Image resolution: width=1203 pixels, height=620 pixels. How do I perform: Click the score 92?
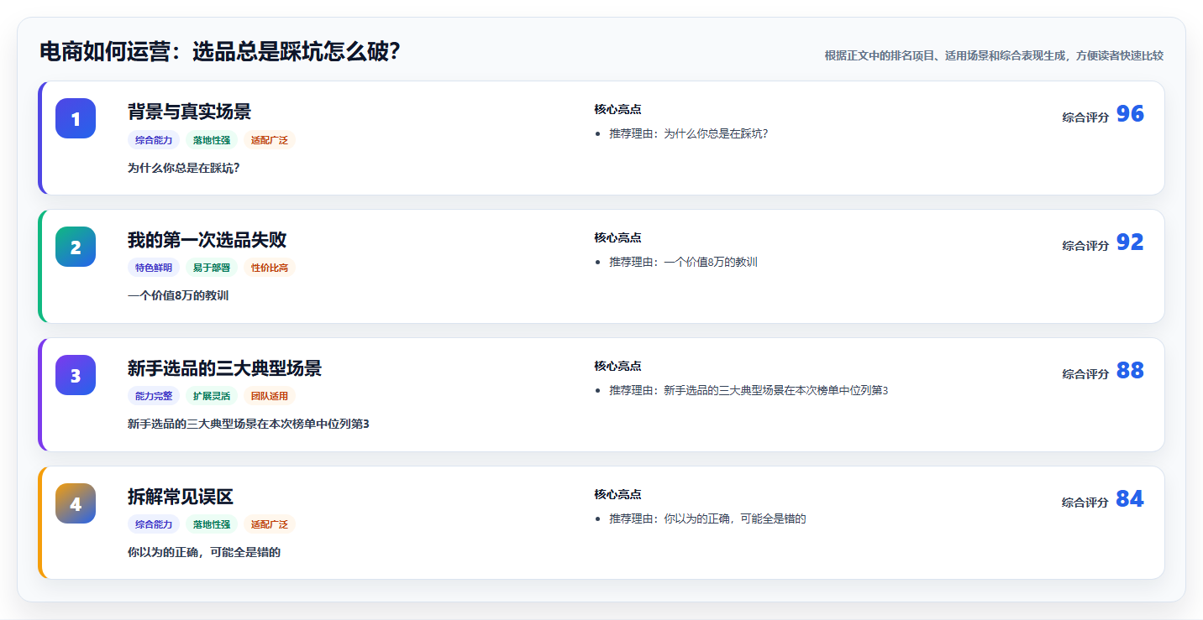click(1130, 242)
